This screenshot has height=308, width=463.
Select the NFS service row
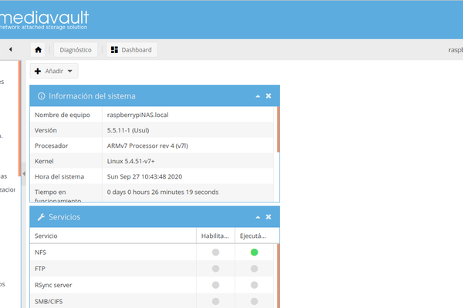[x=152, y=253]
